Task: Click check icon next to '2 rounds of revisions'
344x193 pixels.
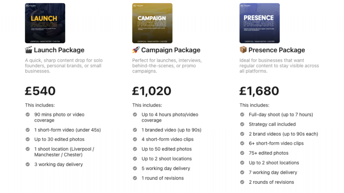Action: pyautogui.click(x=242, y=182)
